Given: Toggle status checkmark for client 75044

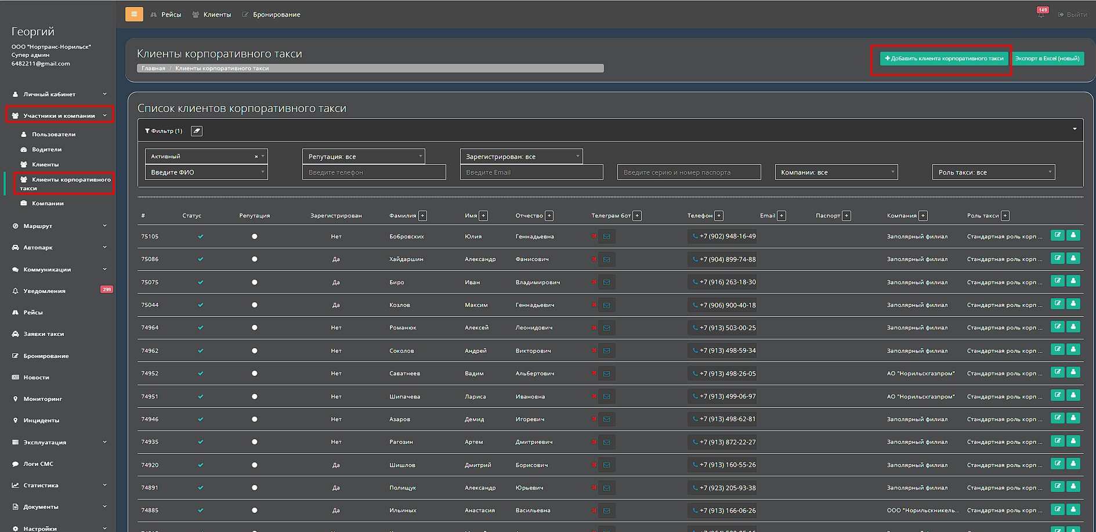Looking at the screenshot, I should coord(200,305).
